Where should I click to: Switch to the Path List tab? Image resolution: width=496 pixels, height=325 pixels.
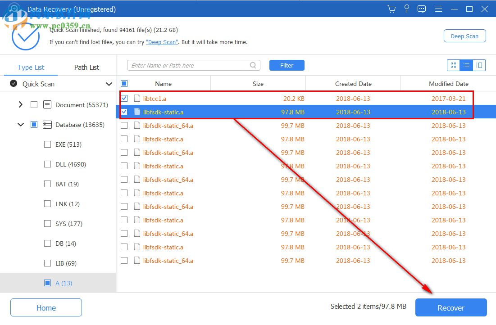[x=86, y=67]
